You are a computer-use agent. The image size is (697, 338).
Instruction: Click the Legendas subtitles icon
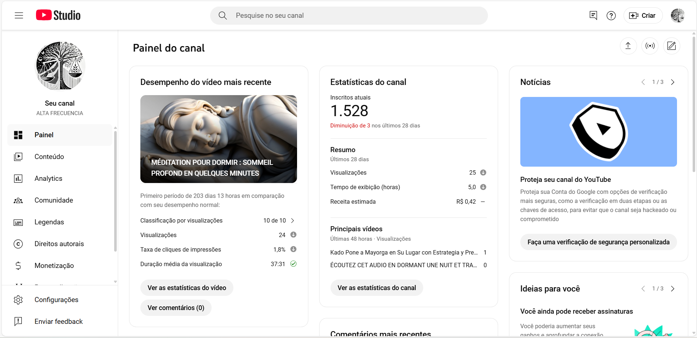coord(18,222)
